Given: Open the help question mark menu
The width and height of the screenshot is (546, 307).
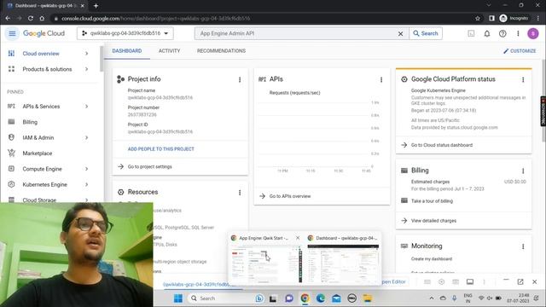Looking at the screenshot, I should (502, 34).
